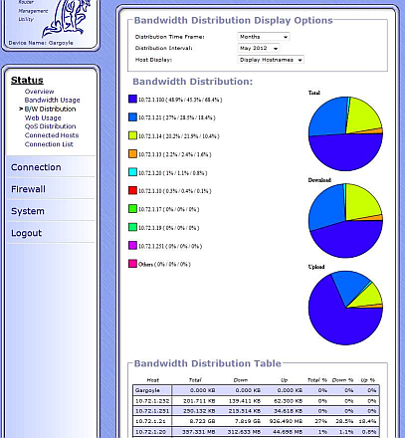
Task: Click the Total pie chart
Action: [x=345, y=133]
